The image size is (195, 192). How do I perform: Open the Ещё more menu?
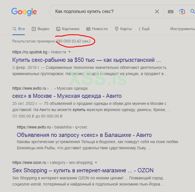[x=144, y=29]
